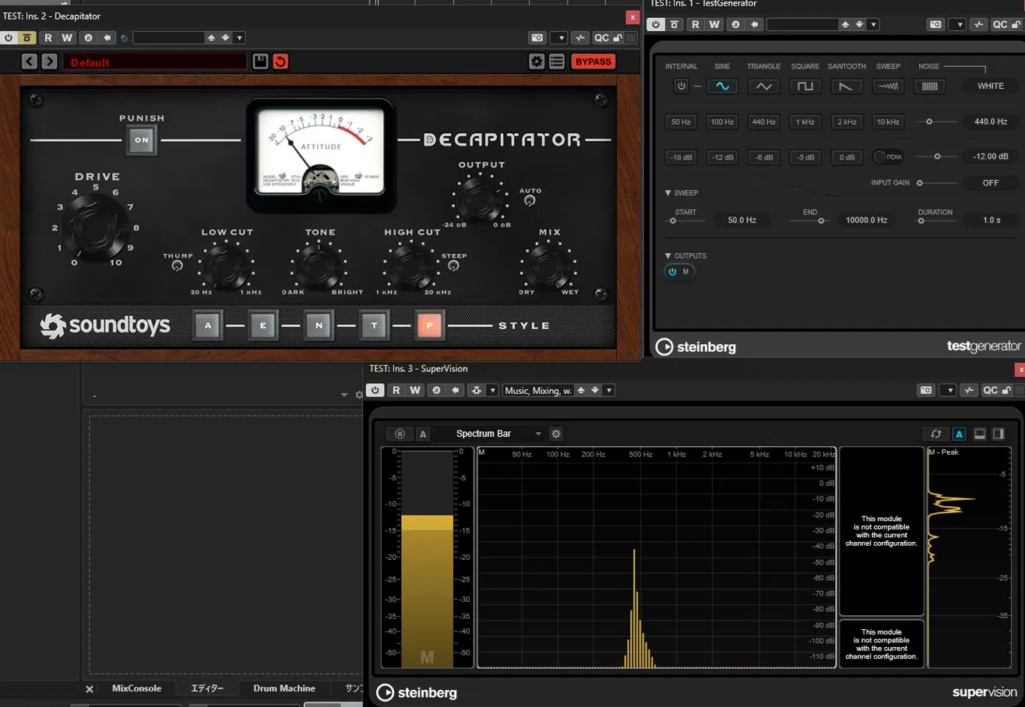
Task: Toggle AUTO output on Decapitator
Action: coord(530,201)
